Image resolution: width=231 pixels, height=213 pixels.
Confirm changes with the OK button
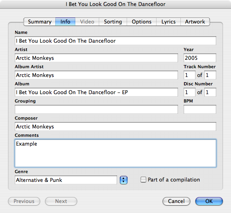click(209, 201)
